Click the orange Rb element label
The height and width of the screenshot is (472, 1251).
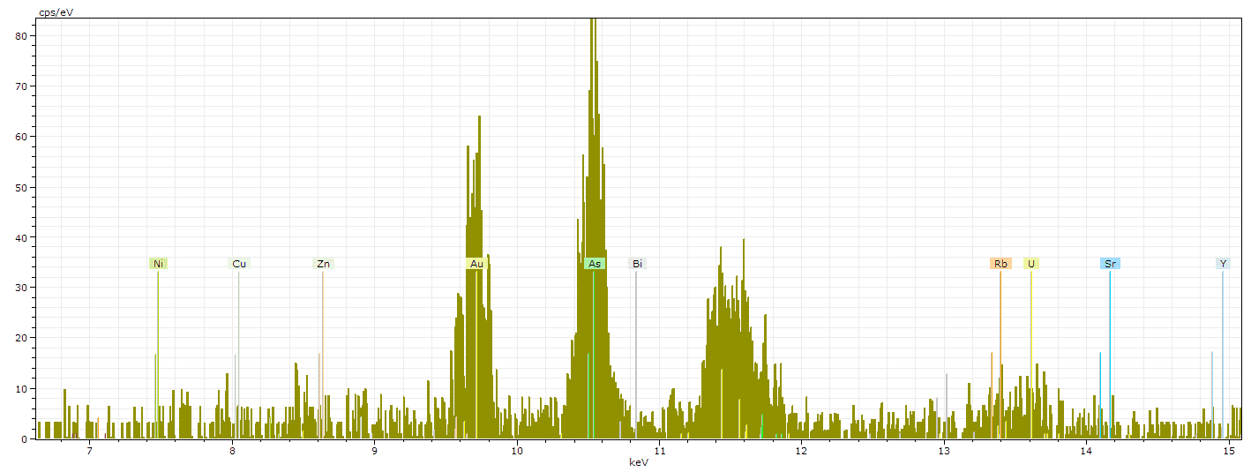[1000, 264]
